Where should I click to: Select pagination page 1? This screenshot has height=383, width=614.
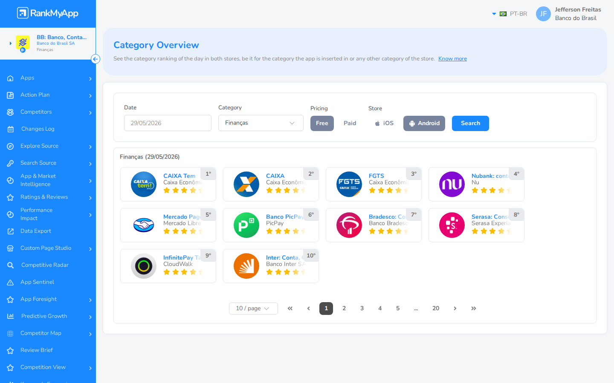click(x=326, y=309)
